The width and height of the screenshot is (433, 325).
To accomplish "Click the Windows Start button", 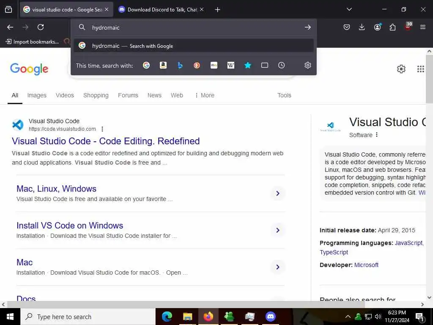I will tap(10, 317).
